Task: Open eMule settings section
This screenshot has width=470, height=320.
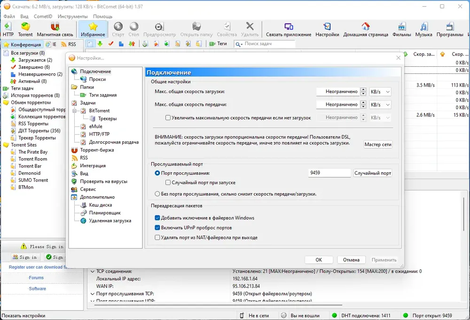Action: click(95, 126)
